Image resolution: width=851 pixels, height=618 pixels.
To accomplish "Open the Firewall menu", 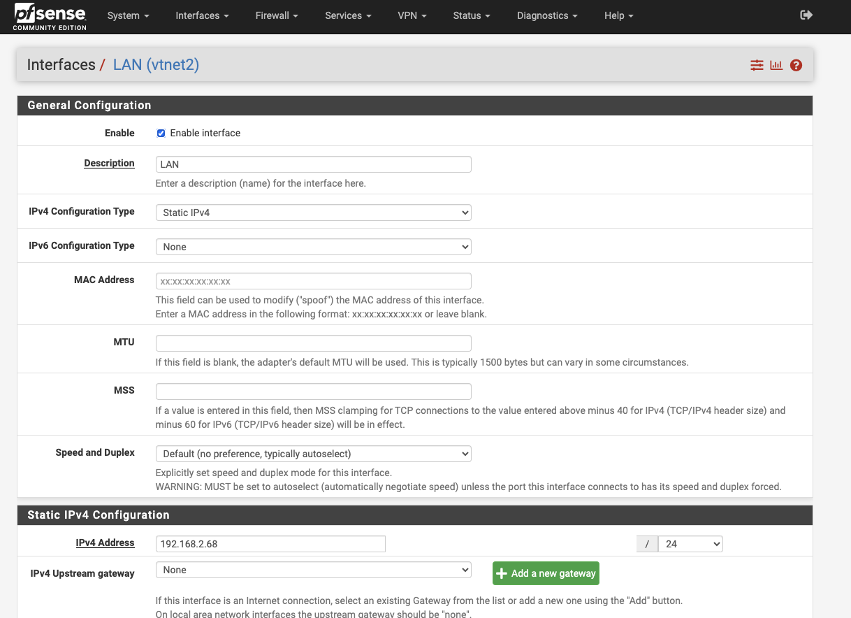I will point(277,15).
